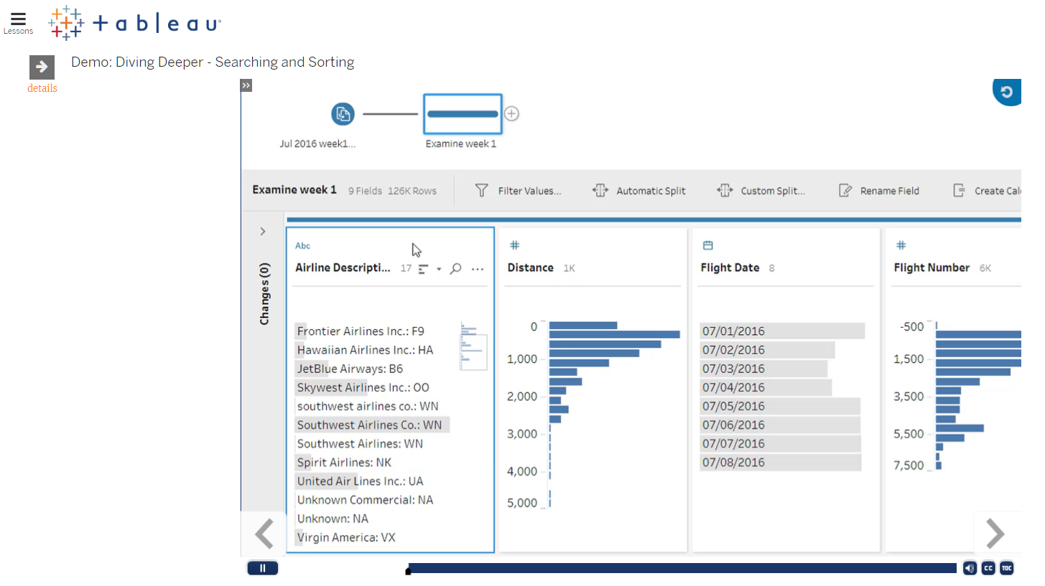Click the Abc data type icon
1045x586 pixels.
(x=303, y=246)
